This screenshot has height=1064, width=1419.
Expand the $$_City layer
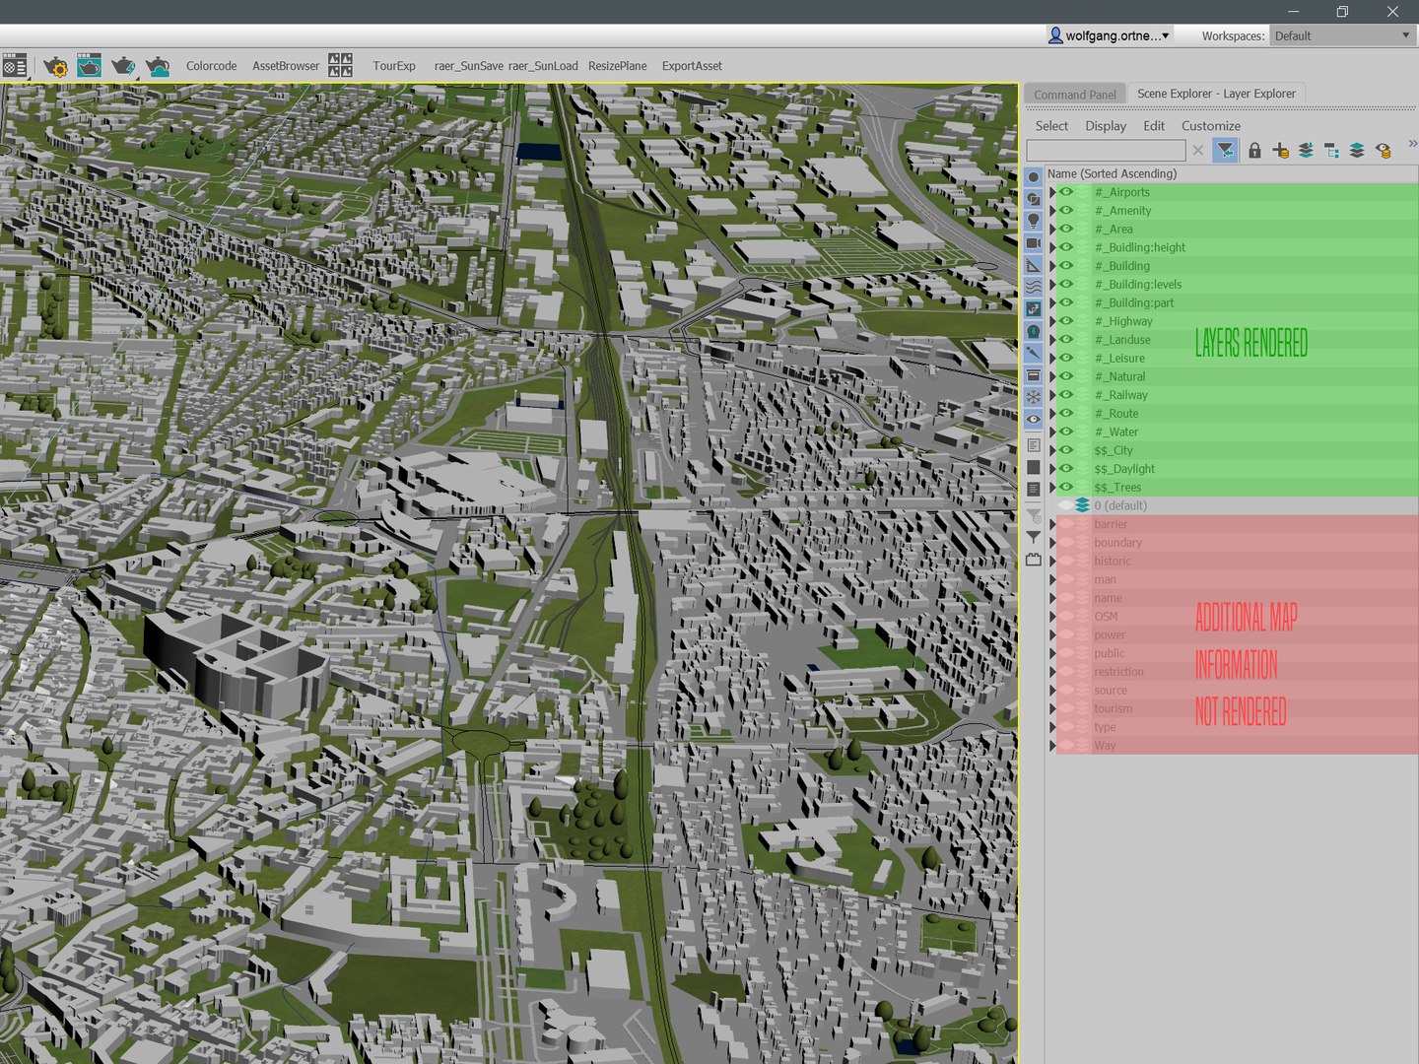(x=1052, y=450)
